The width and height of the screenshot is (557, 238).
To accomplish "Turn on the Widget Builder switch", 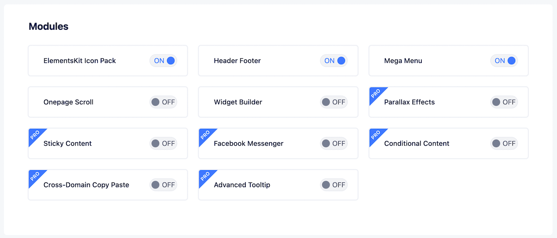I will click(334, 102).
